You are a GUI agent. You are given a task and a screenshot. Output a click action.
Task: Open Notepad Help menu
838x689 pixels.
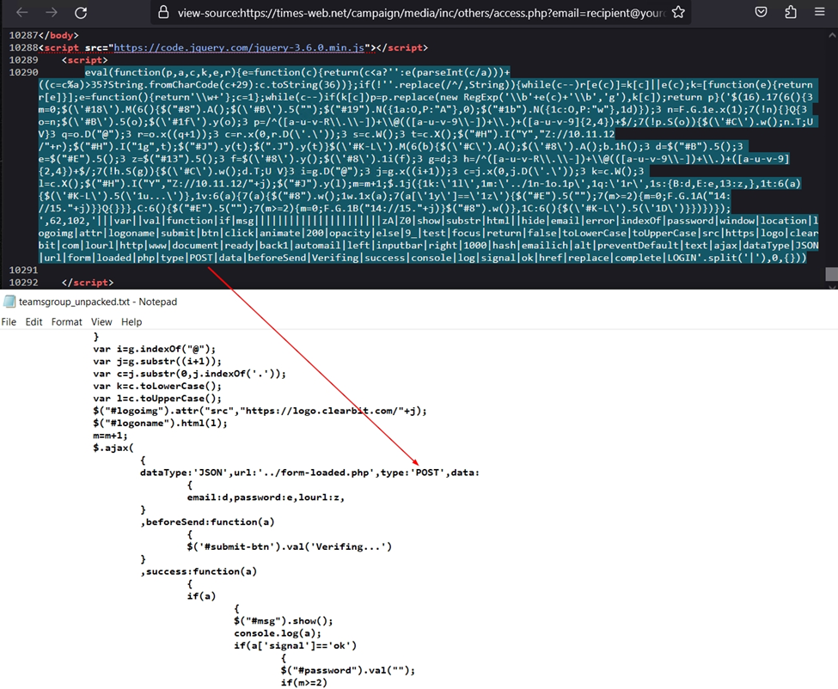click(132, 321)
